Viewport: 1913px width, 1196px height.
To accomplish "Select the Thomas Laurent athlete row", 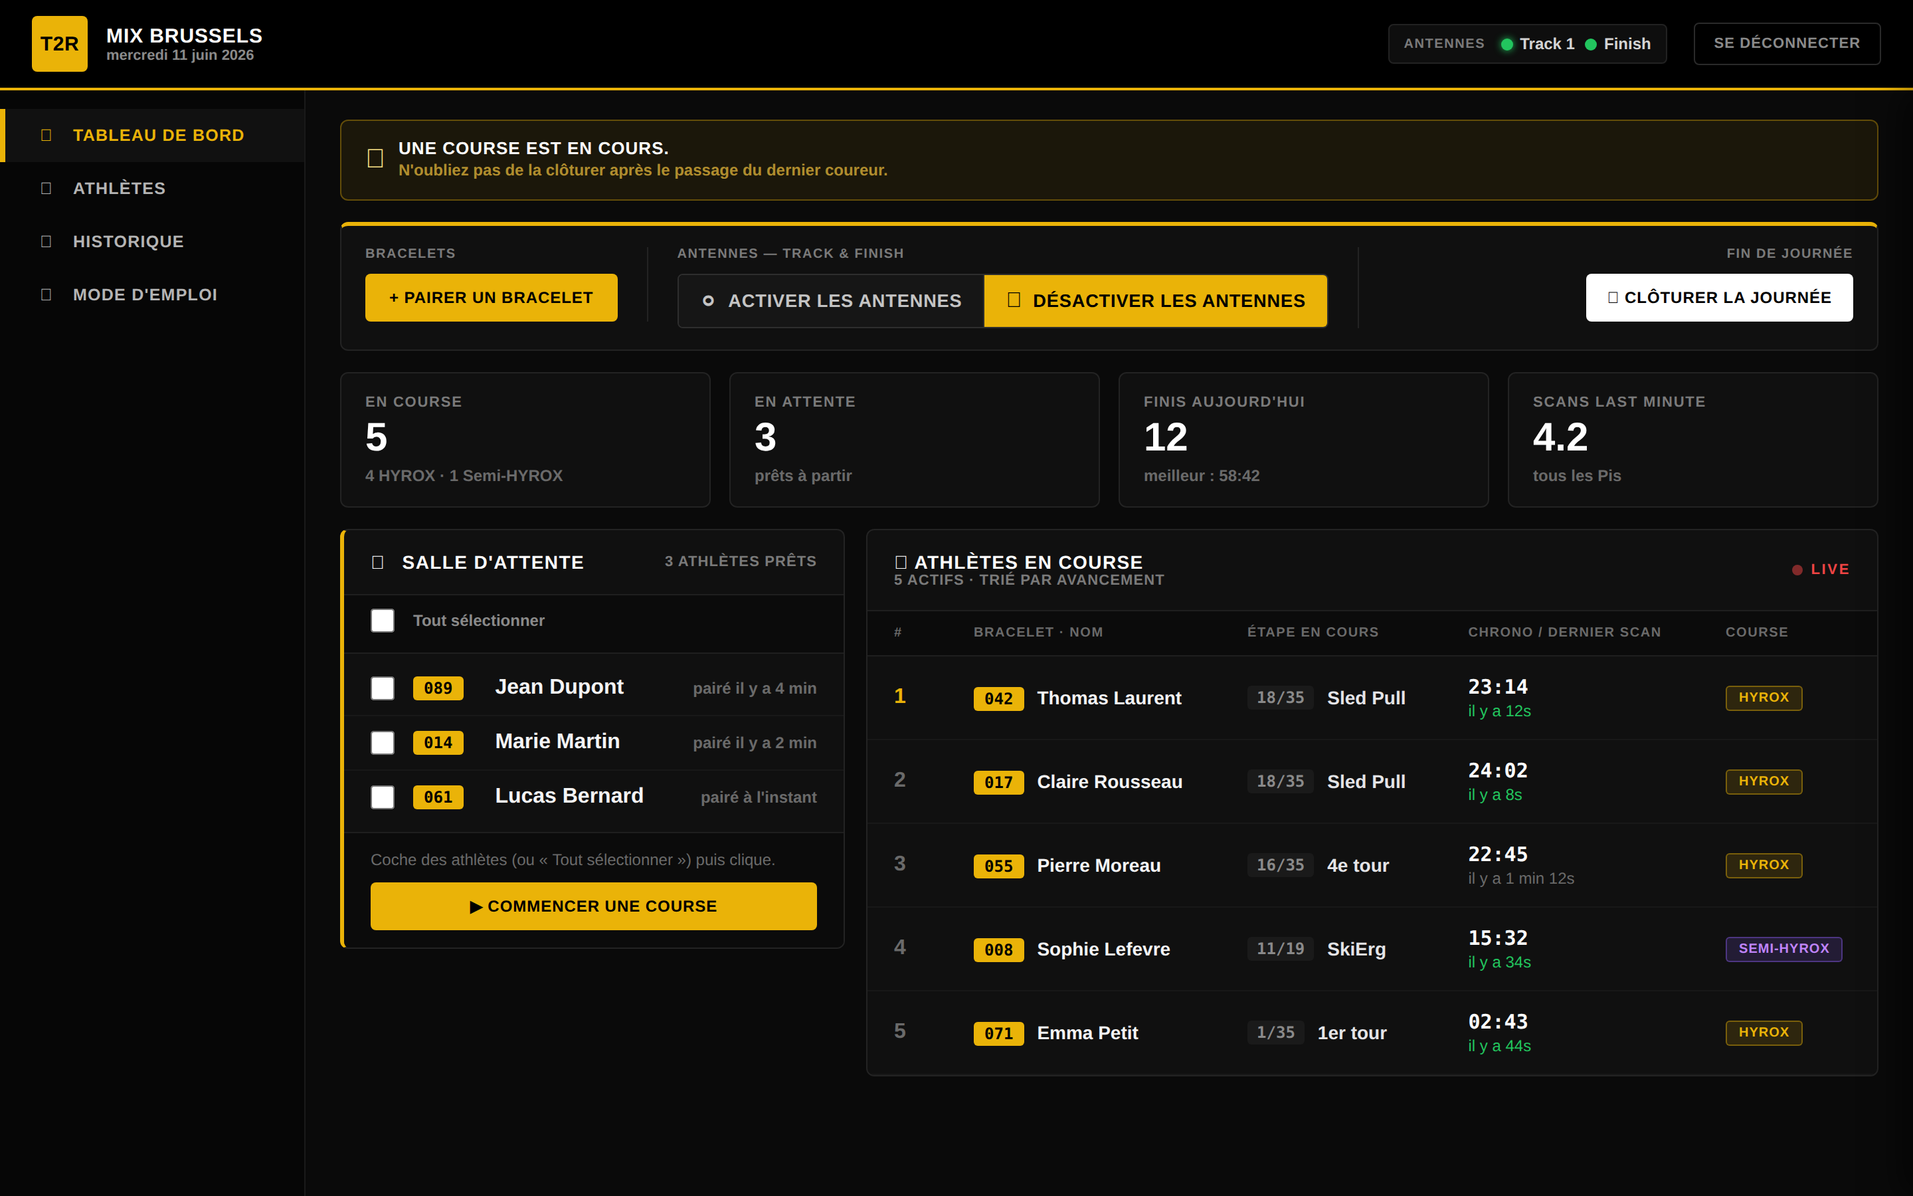I will 1372,698.
